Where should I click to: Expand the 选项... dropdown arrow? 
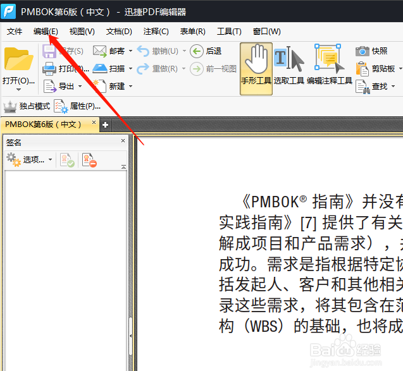(51, 159)
